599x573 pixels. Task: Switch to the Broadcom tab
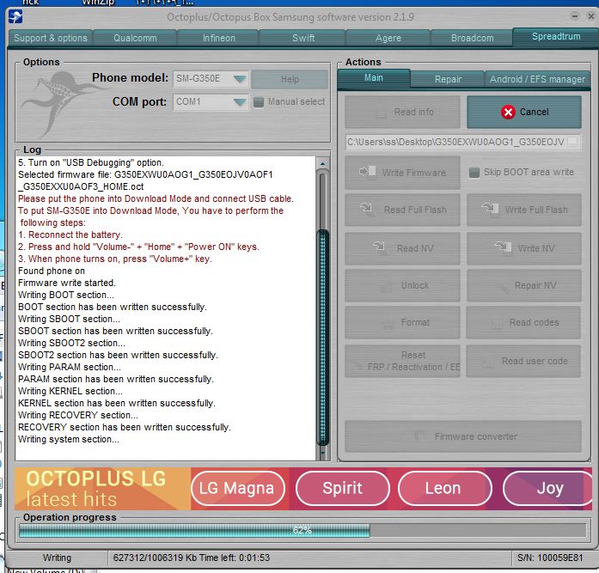point(472,38)
